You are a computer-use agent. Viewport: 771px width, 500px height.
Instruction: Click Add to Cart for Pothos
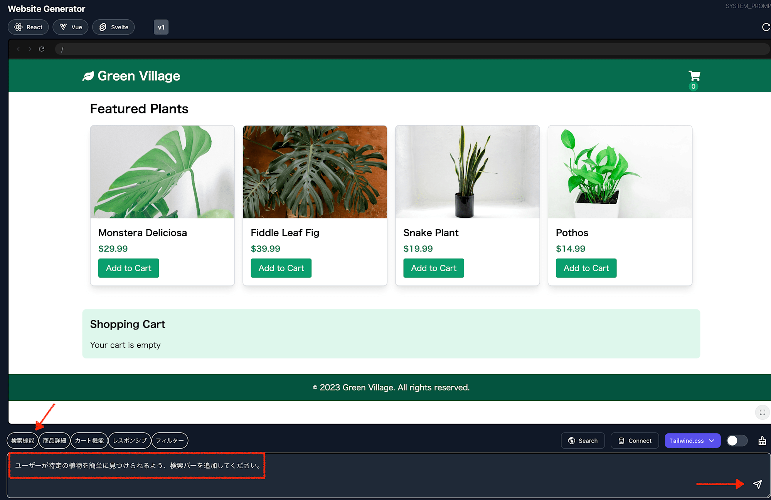[587, 268]
